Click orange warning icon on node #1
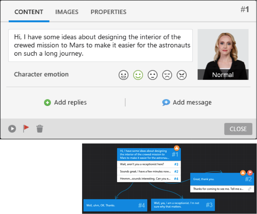The height and width of the screenshot is (214, 257). 176,148
